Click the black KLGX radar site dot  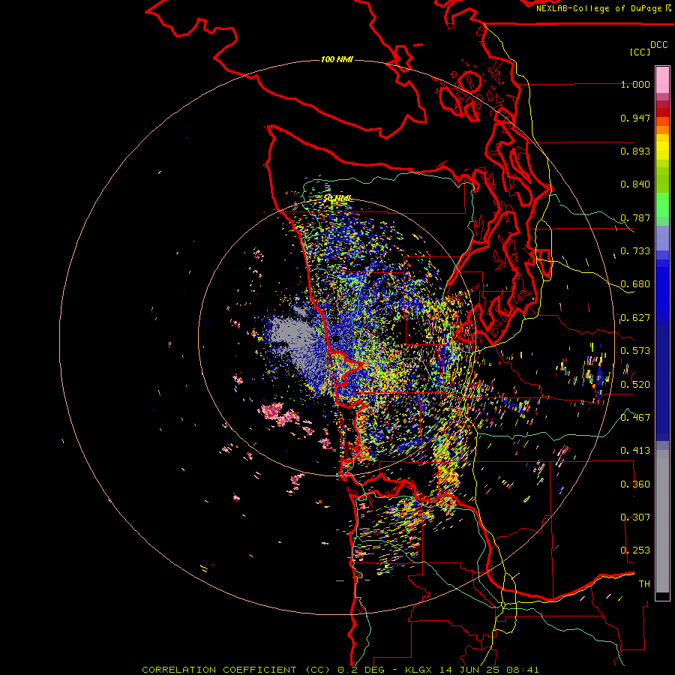336,339
